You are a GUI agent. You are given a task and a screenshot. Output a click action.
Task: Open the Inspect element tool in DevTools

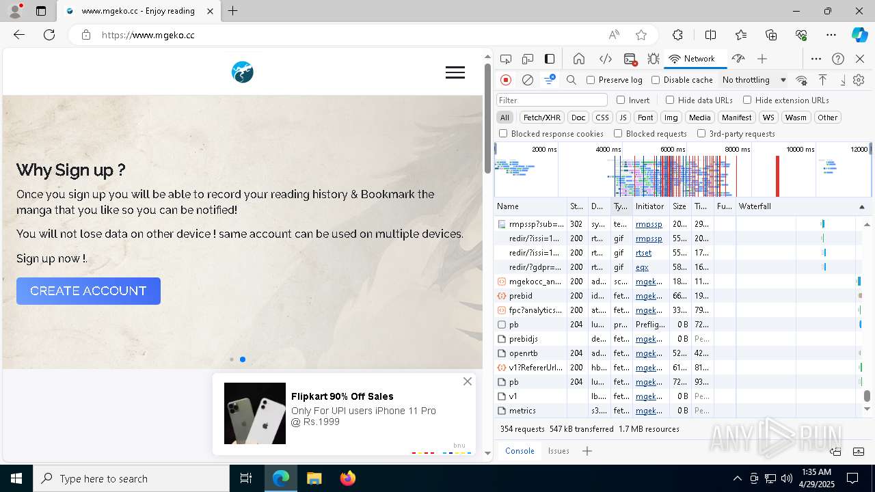(x=506, y=59)
